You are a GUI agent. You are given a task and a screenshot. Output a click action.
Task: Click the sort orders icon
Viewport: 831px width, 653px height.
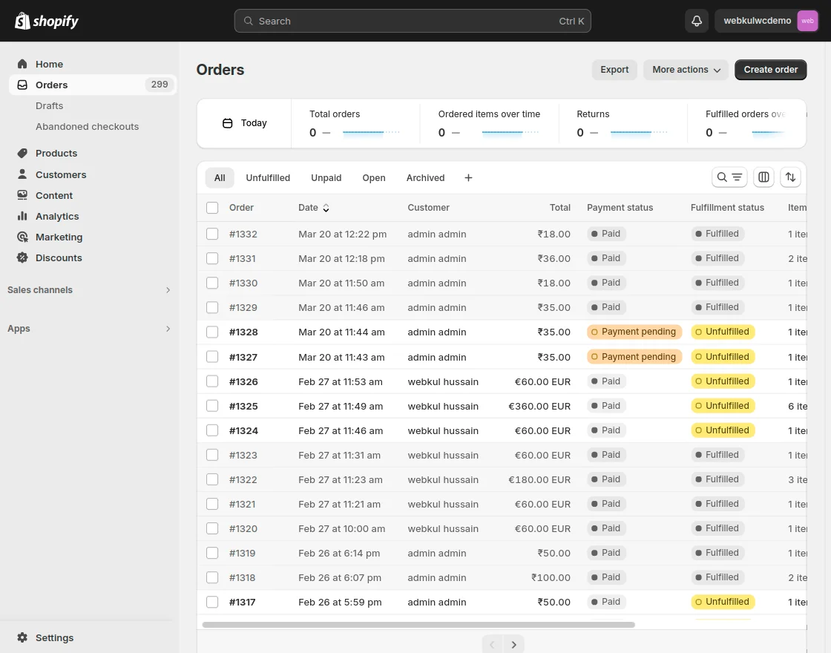coord(790,177)
